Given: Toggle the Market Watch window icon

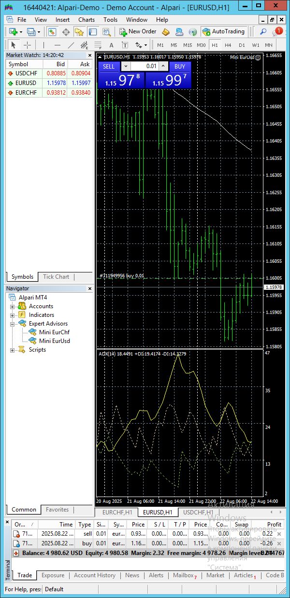Looking at the screenshot, I should (x=52, y=31).
